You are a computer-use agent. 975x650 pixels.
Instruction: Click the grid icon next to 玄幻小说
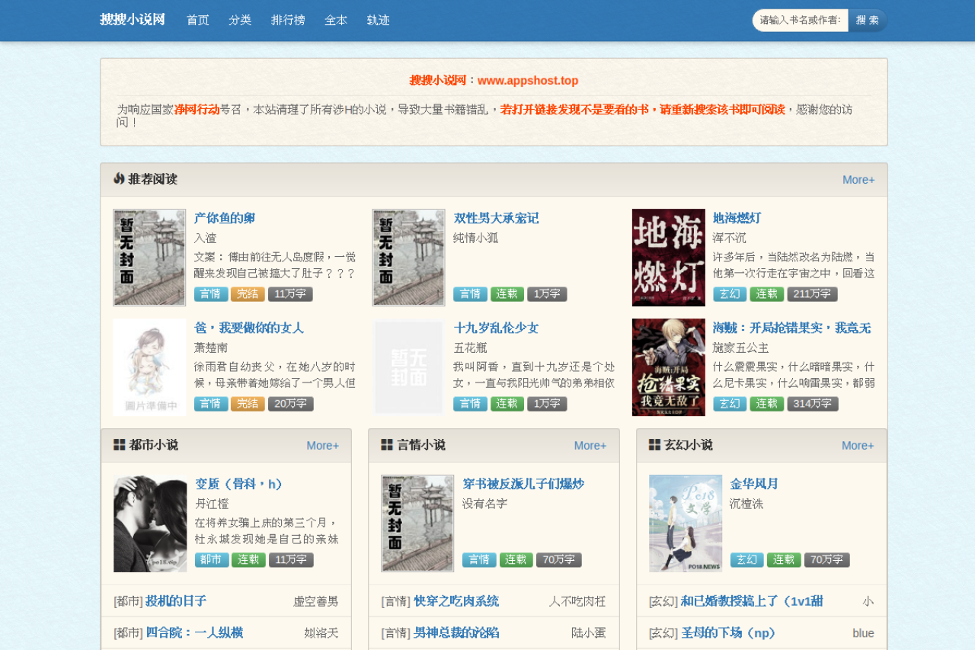pos(654,445)
